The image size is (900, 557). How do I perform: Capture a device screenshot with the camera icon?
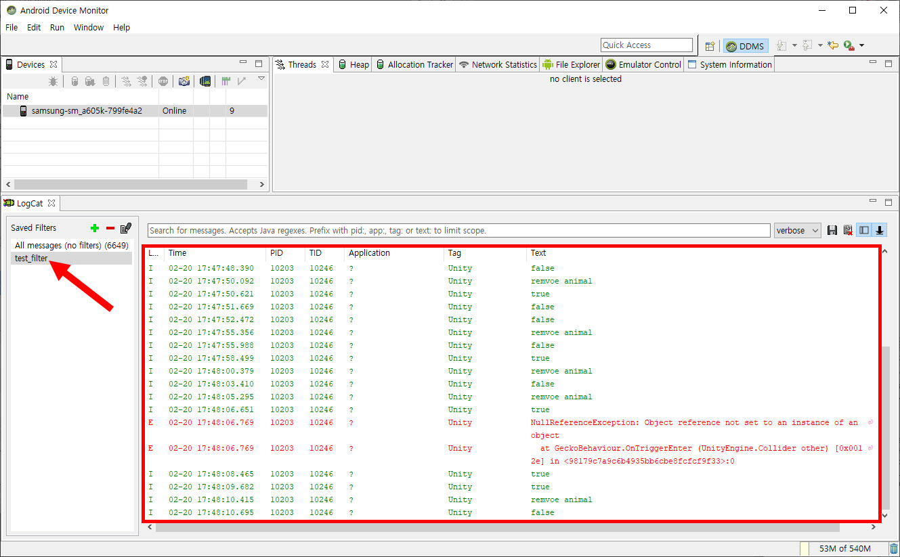[184, 81]
